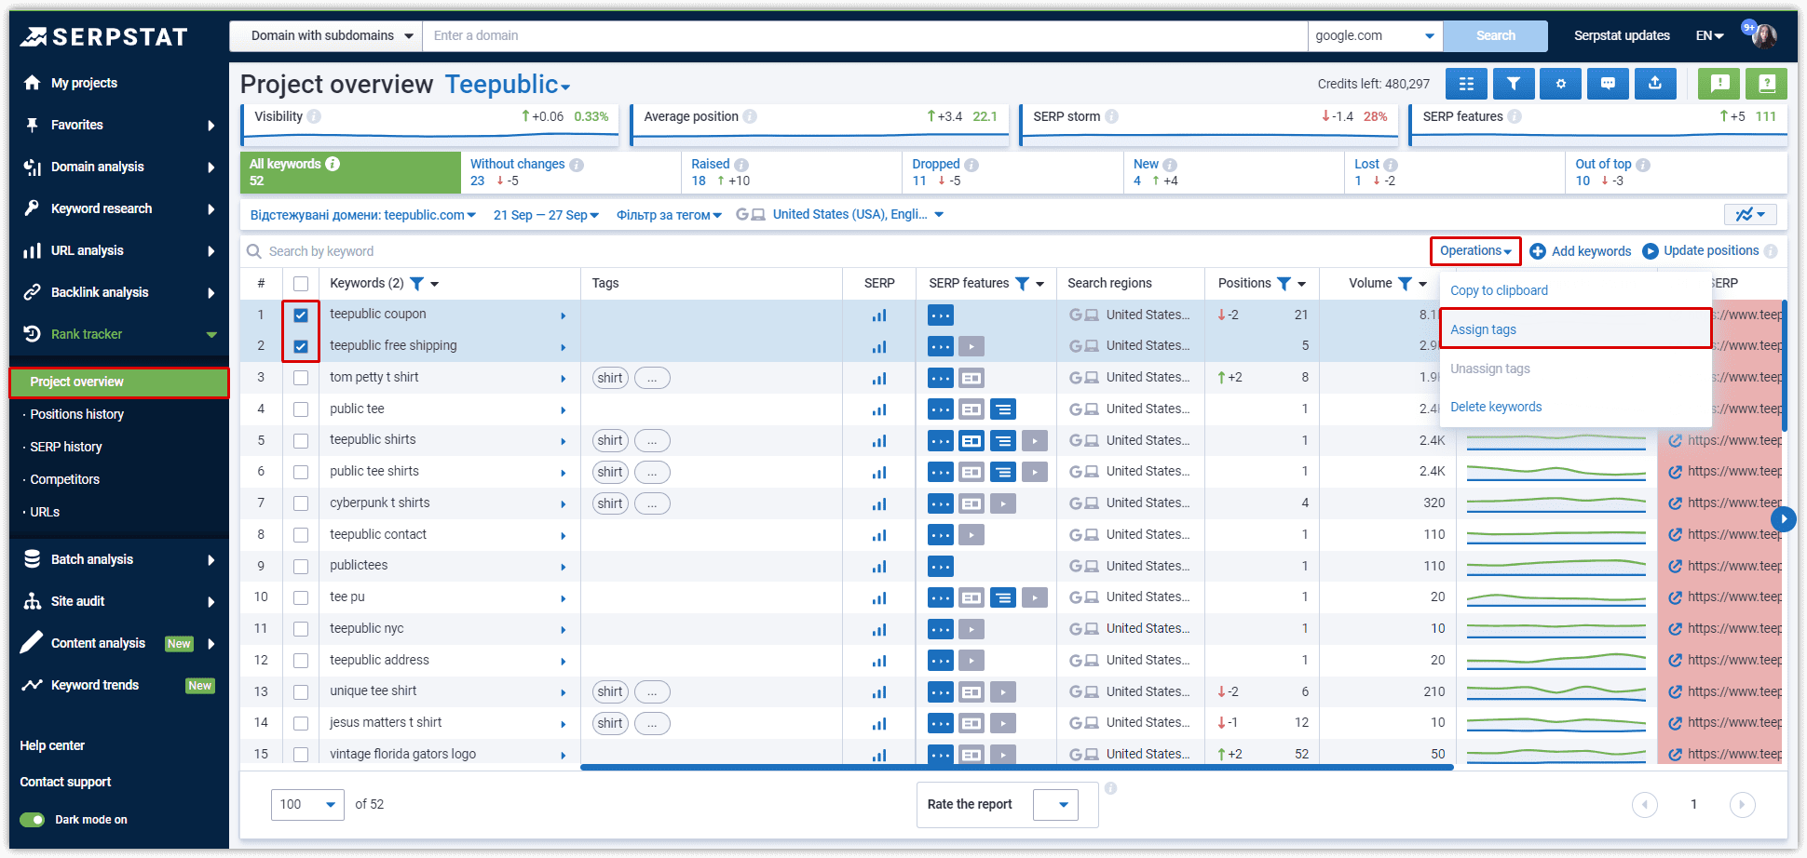
Task: Open the settings gear icon button
Action: [1560, 84]
